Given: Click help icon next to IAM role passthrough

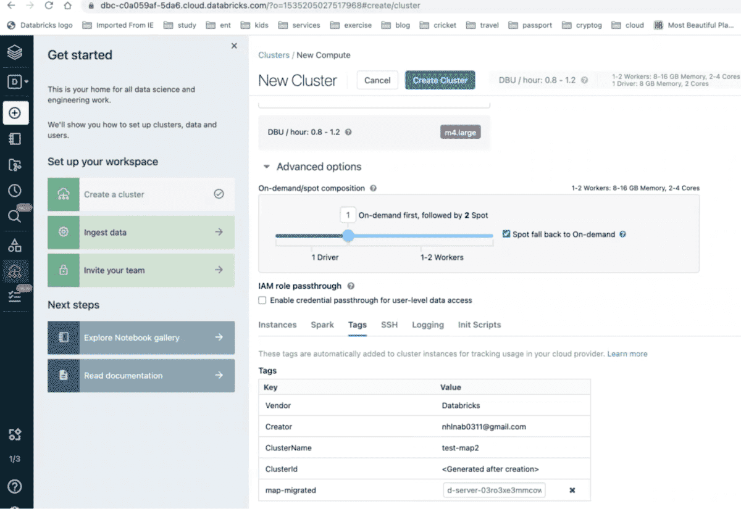Looking at the screenshot, I should (351, 286).
